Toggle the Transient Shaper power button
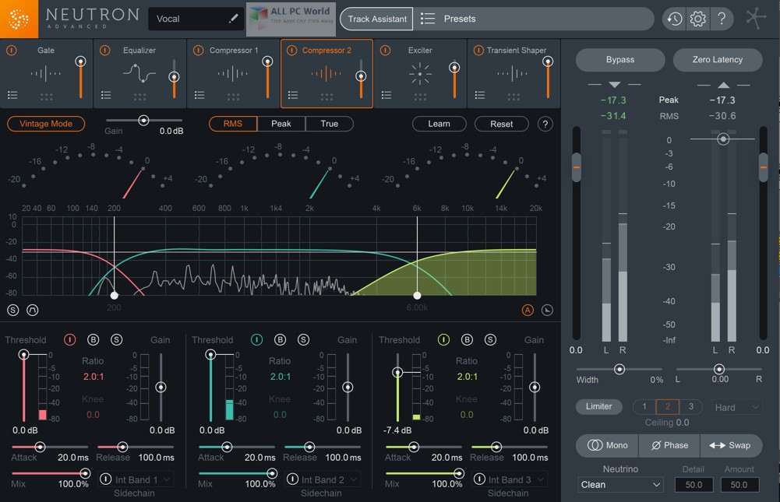 (x=478, y=50)
